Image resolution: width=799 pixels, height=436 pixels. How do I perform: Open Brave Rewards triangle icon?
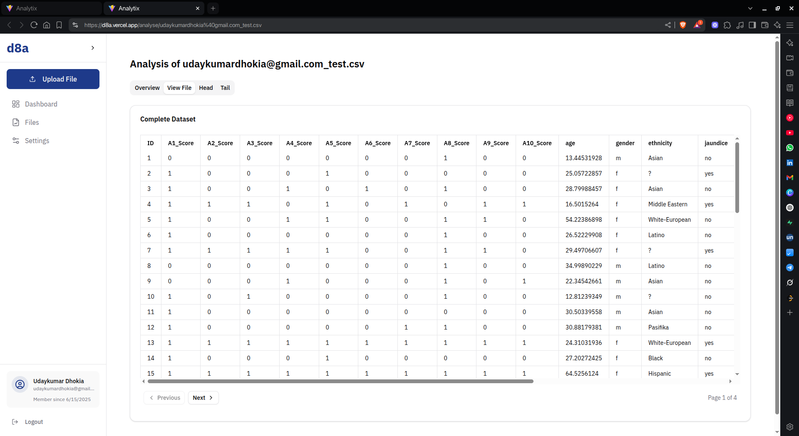pyautogui.click(x=697, y=25)
